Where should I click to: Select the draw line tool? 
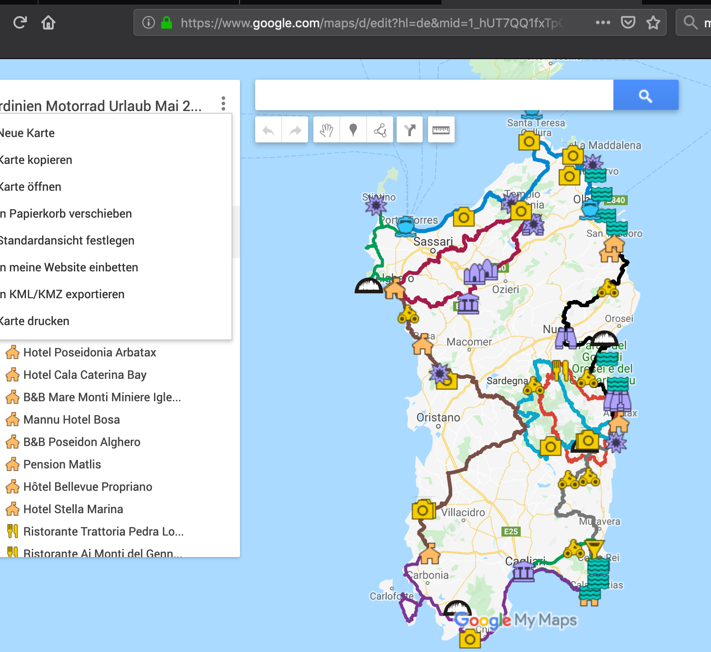[380, 130]
